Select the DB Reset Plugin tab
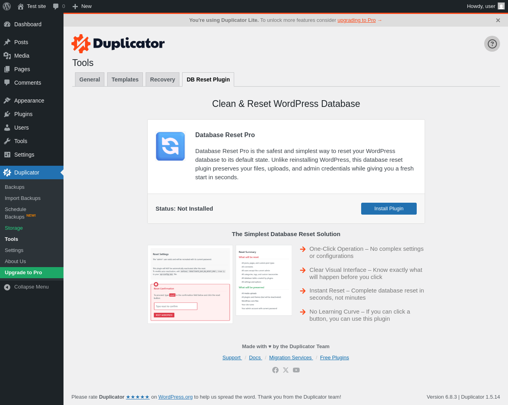This screenshot has height=405, width=508. click(x=208, y=79)
